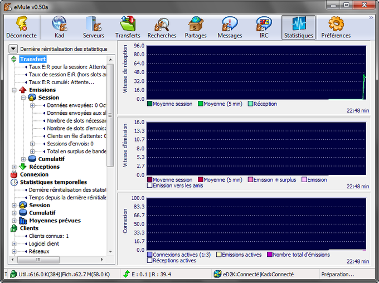Select 'Nombre de slots d'envois' row
This screenshot has width=379, height=283.
pos(76,128)
